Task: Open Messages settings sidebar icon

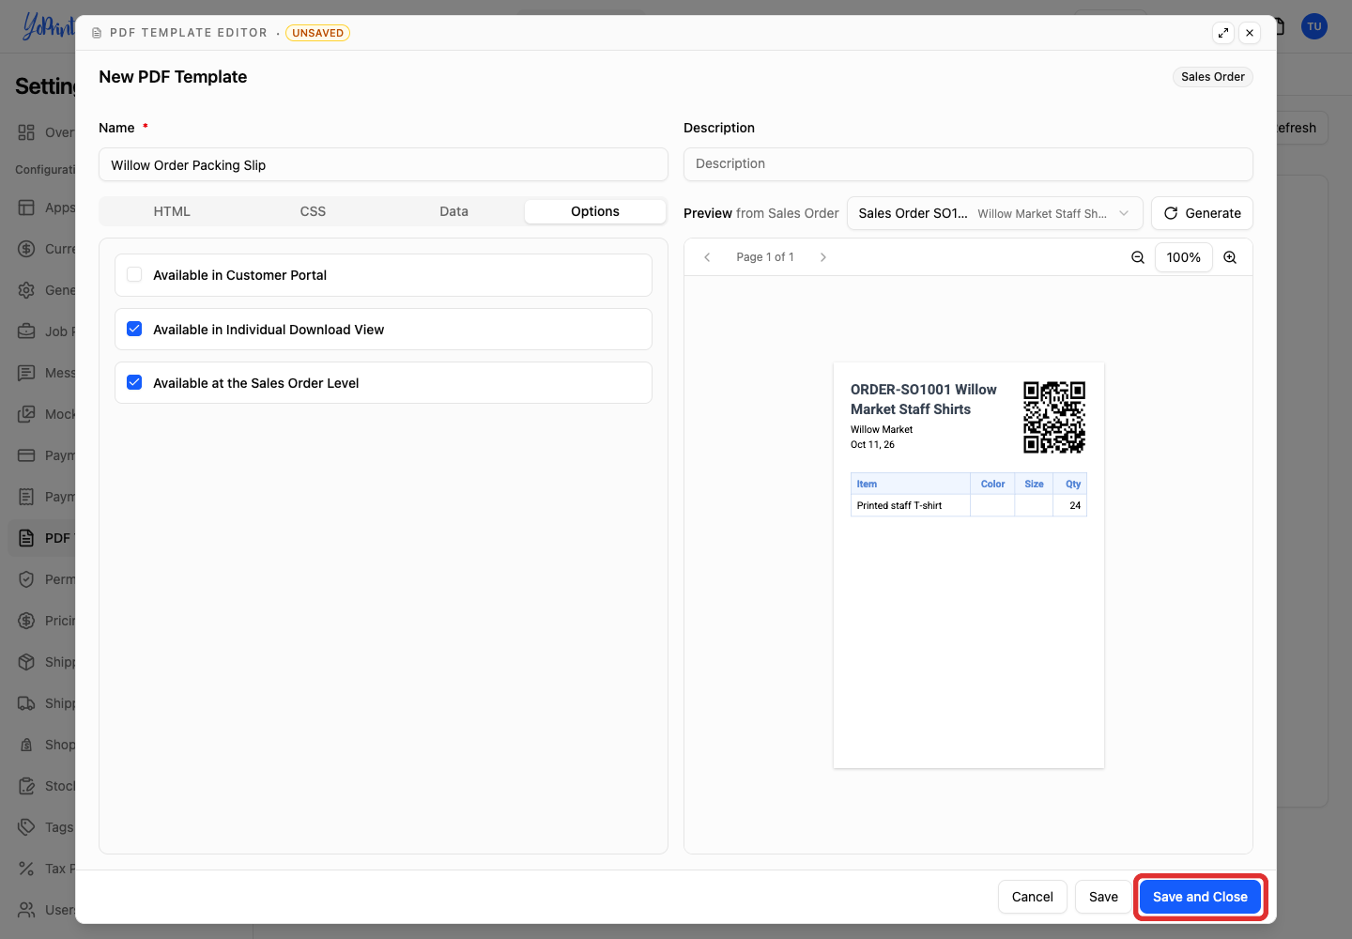Action: (26, 373)
